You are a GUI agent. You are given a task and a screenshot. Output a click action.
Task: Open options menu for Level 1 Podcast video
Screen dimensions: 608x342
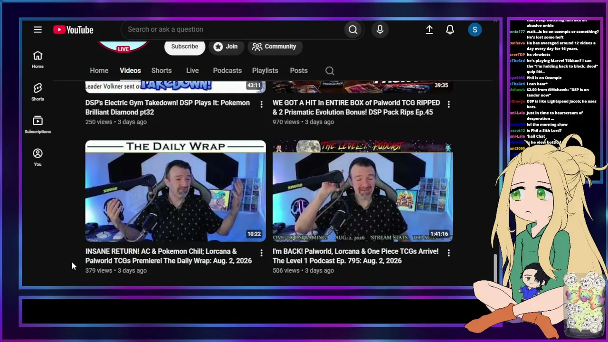tap(448, 253)
